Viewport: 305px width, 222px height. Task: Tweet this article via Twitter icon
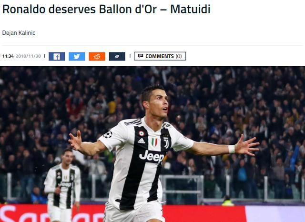click(77, 57)
